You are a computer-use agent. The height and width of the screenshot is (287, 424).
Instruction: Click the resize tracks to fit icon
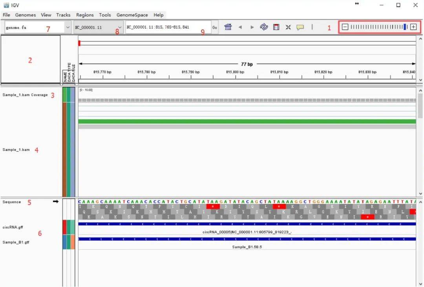(x=288, y=27)
